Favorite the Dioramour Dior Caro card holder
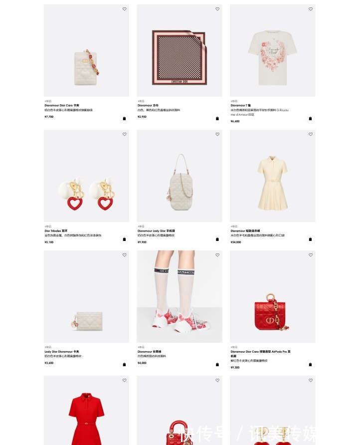This screenshot has width=359, height=445. (124, 9)
